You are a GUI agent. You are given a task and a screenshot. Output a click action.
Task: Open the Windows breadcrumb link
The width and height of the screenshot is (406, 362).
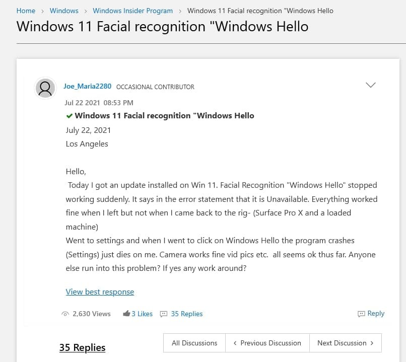[64, 11]
